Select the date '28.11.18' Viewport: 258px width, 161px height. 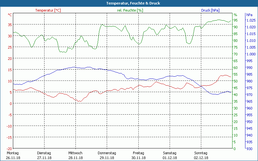coord(75,158)
